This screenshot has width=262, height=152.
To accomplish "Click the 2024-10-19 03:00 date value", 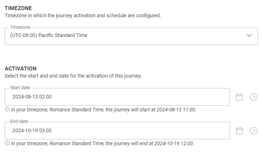I will click(32, 131).
